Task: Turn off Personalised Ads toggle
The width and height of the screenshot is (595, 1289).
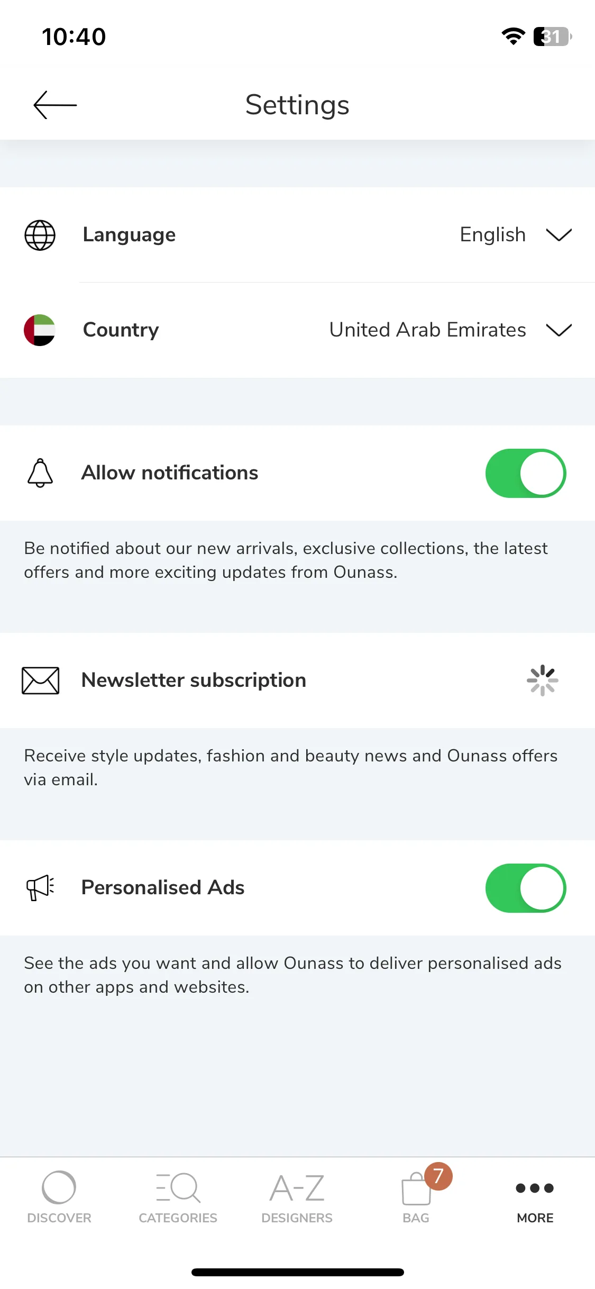Action: 526,888
